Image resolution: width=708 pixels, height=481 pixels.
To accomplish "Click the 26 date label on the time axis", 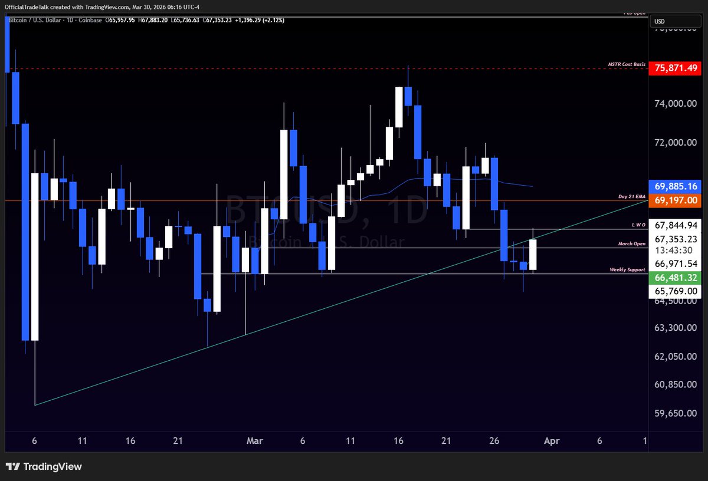I will click(x=494, y=440).
